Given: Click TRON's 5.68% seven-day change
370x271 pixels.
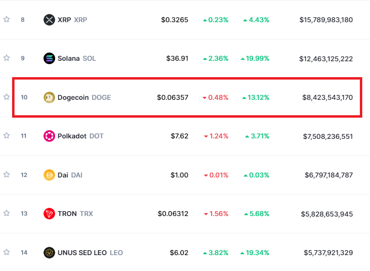Looking at the screenshot, I should 256,214.
